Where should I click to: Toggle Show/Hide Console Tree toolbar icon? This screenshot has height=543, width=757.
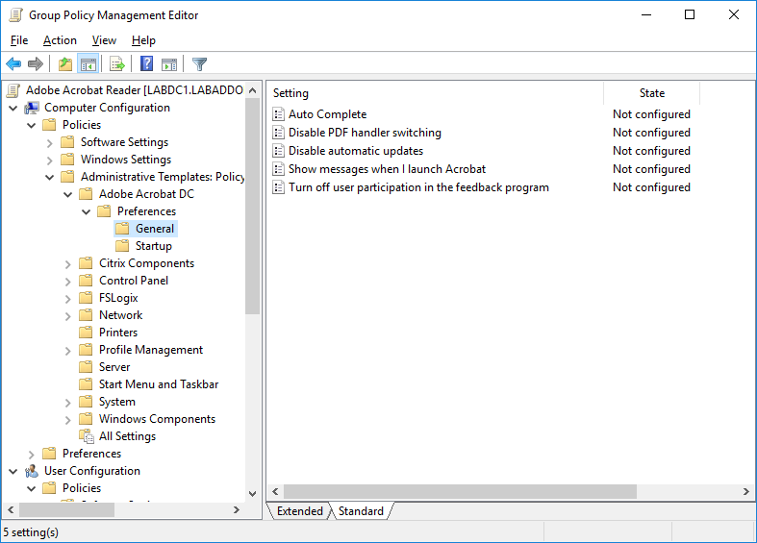(88, 64)
